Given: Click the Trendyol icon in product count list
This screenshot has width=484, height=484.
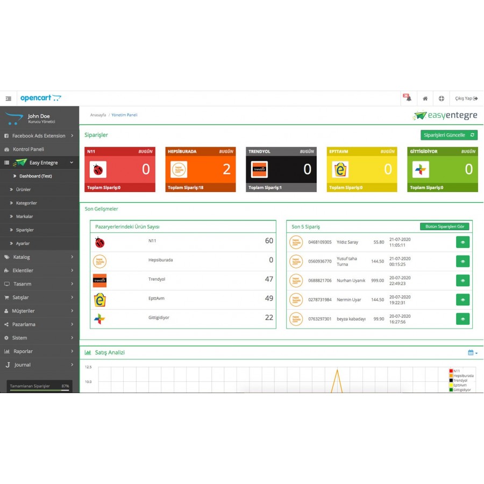Looking at the screenshot, I should click(99, 281).
